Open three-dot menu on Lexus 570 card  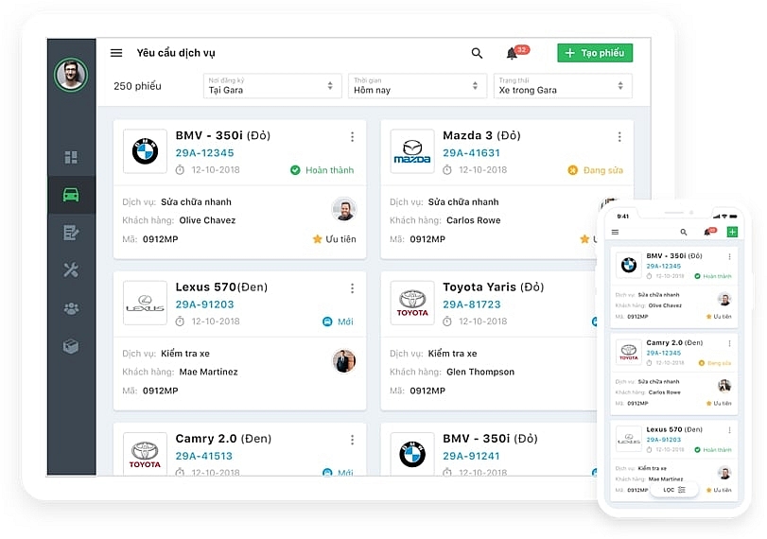point(352,288)
